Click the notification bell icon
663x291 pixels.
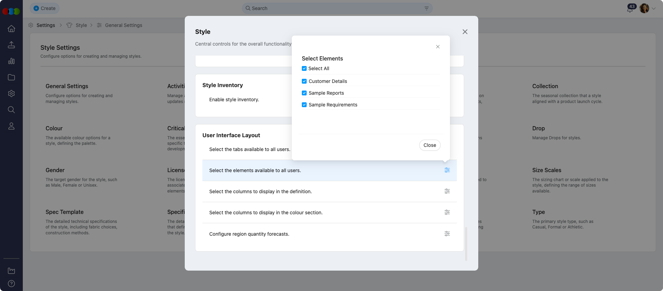pos(630,9)
